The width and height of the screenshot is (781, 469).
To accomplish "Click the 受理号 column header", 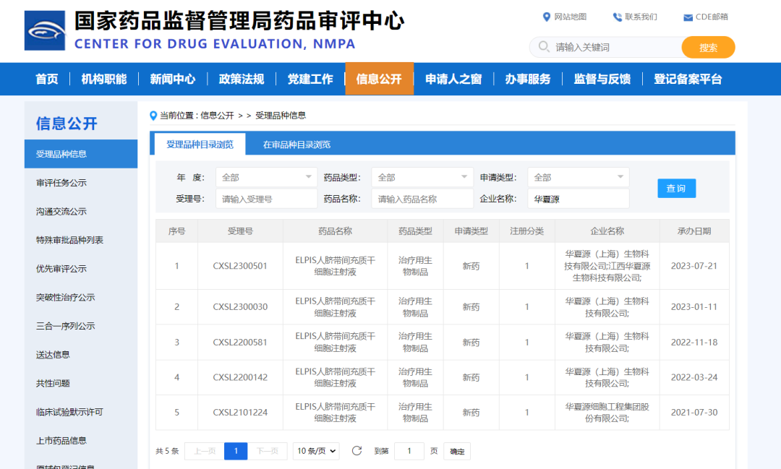I will [240, 231].
